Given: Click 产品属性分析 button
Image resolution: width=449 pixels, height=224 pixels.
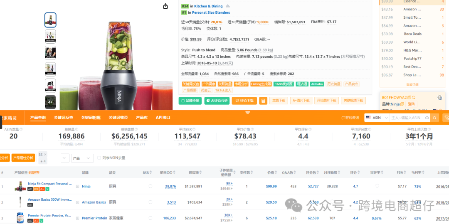Looking at the screenshot, I should (x=23, y=158).
